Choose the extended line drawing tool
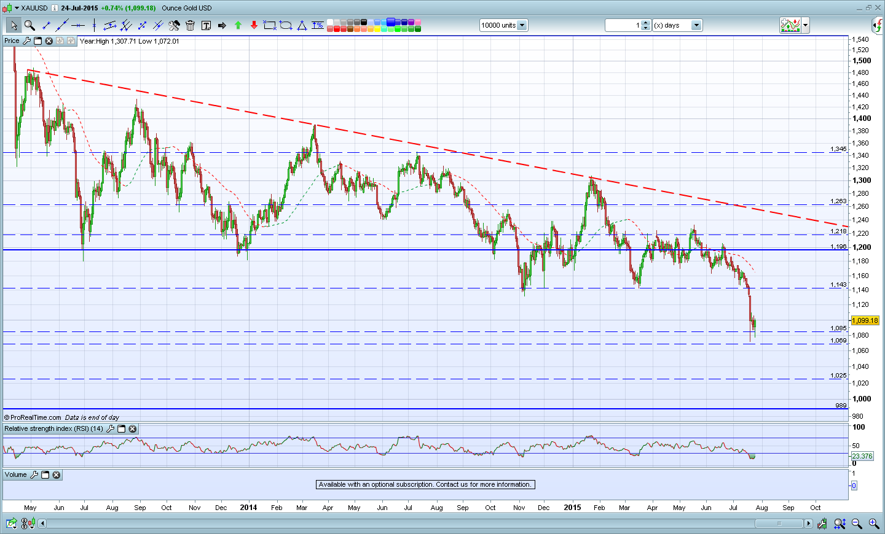885x534 pixels. [62, 25]
